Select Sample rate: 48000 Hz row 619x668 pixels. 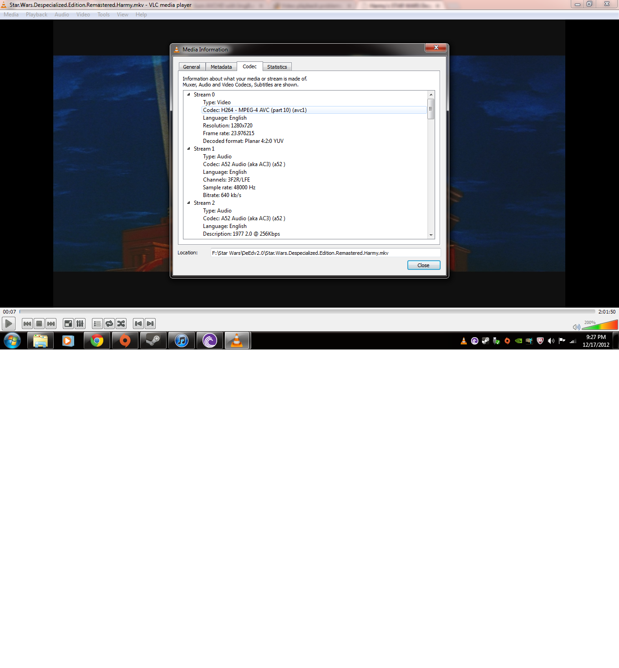click(229, 187)
